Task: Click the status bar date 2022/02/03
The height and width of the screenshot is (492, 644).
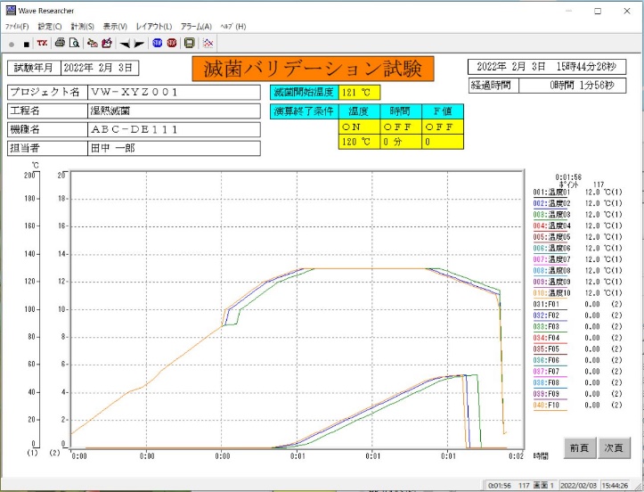Action: pos(578,486)
